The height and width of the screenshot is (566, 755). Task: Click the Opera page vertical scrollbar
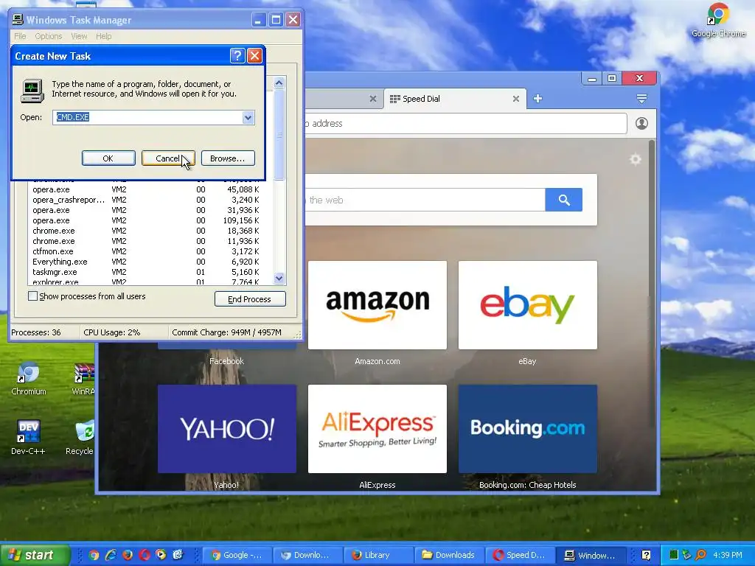pos(652,284)
